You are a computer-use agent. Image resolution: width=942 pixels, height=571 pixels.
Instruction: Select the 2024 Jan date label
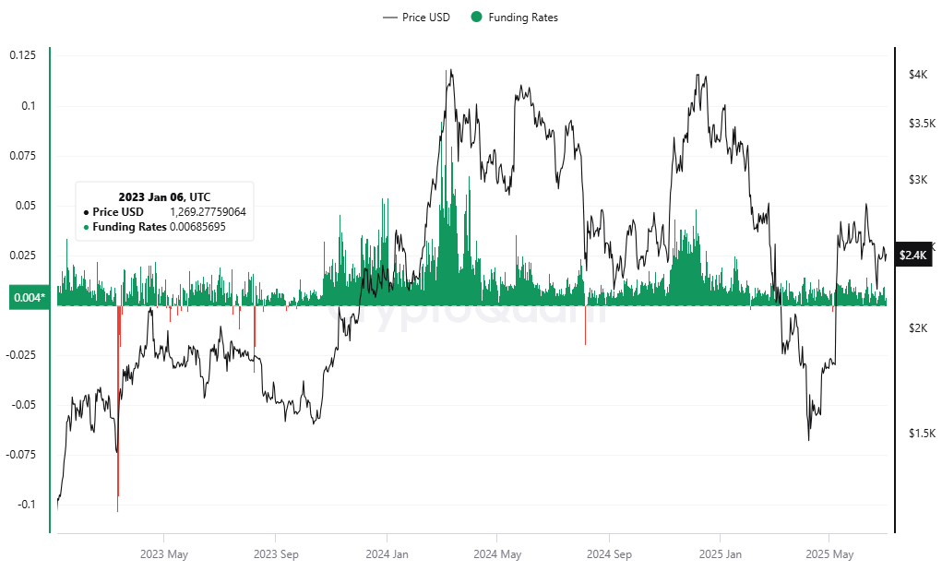point(388,554)
